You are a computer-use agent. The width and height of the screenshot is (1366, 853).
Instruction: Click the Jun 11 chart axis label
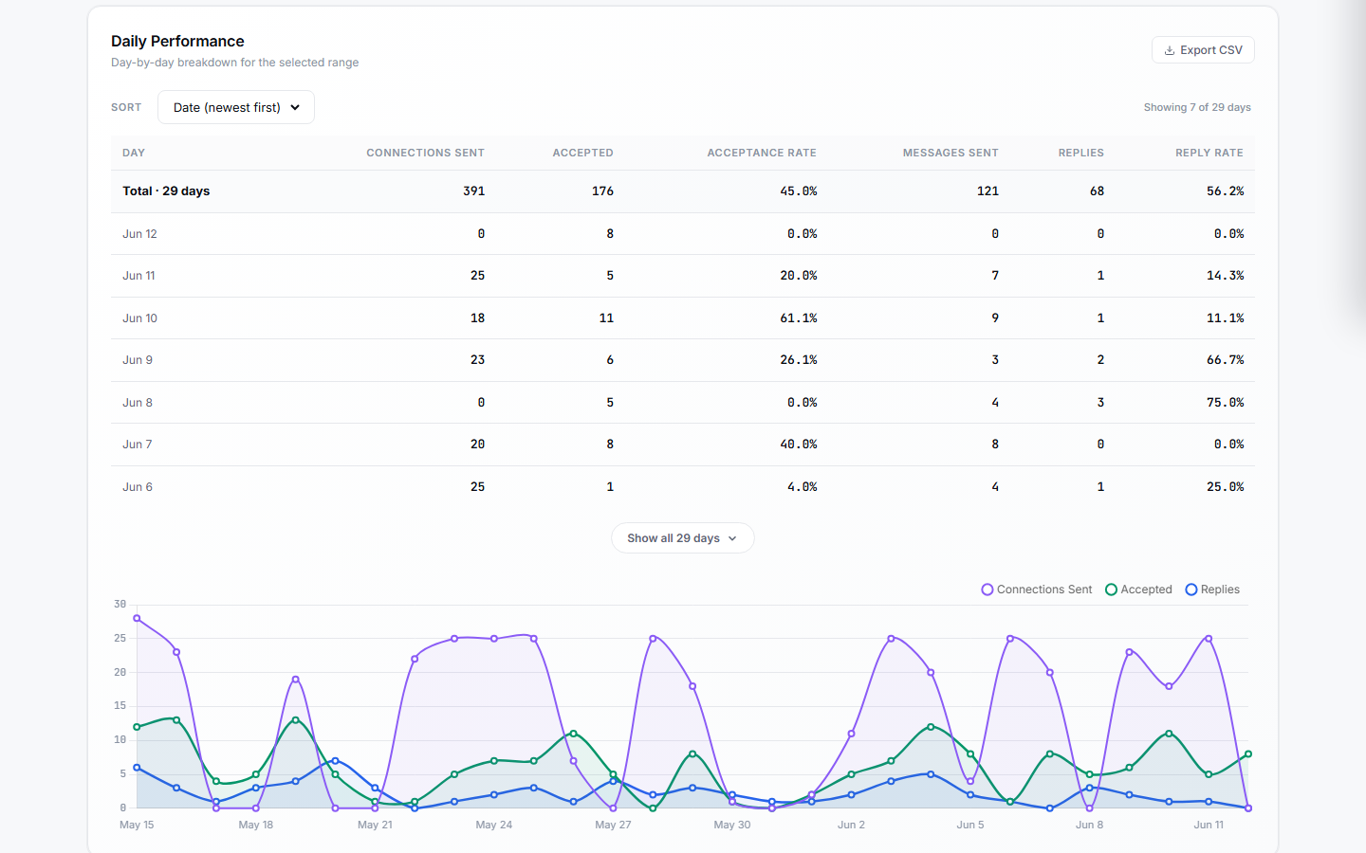[x=1209, y=826]
